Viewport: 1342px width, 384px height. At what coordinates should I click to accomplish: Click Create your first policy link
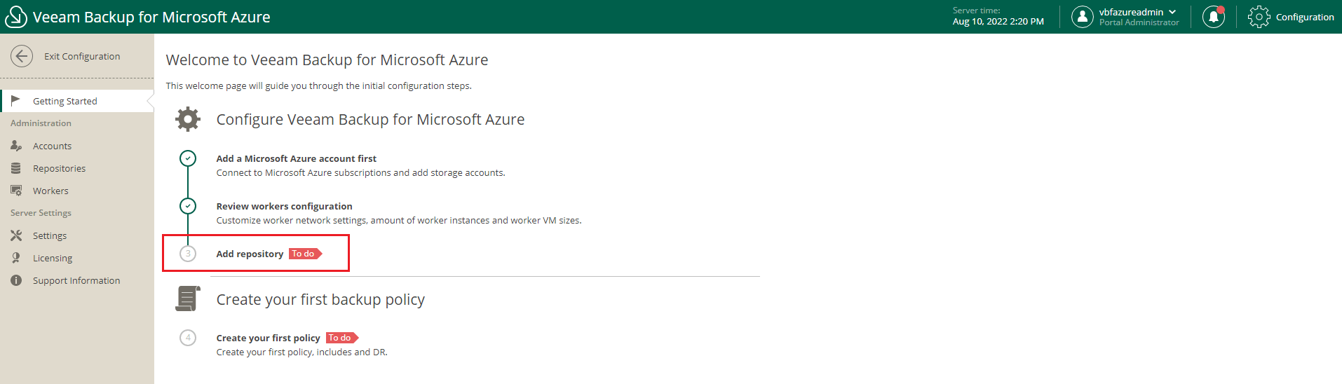point(268,338)
